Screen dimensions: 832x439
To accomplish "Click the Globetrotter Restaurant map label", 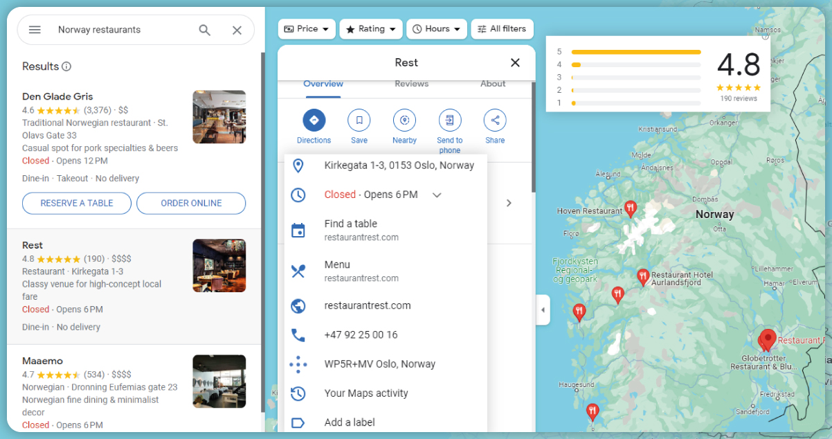I will pos(764,363).
